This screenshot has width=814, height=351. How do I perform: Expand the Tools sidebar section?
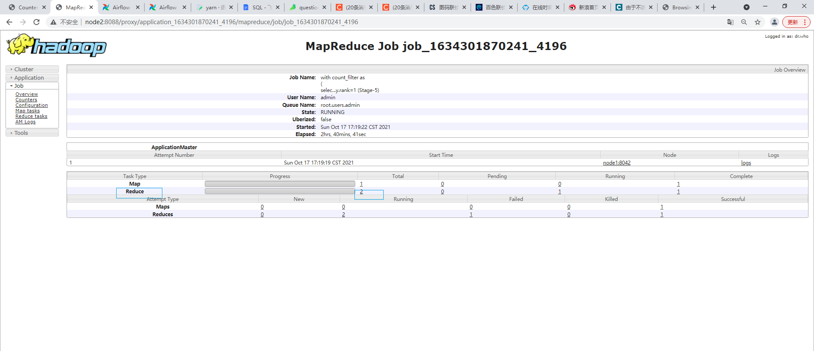pyautogui.click(x=32, y=133)
